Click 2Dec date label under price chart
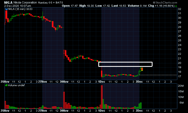 point(139,82)
